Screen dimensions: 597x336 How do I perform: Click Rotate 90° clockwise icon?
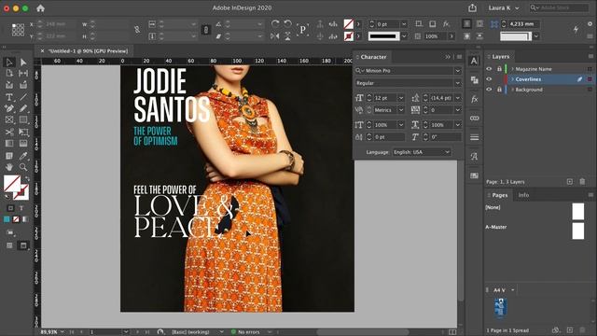275,24
